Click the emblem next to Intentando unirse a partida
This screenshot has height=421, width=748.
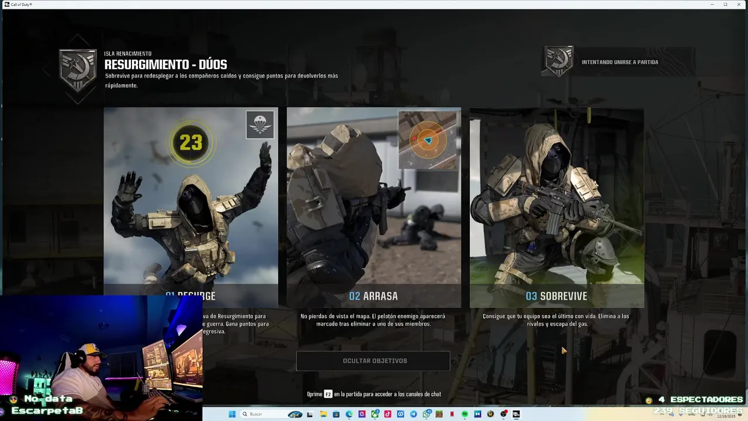click(x=559, y=62)
